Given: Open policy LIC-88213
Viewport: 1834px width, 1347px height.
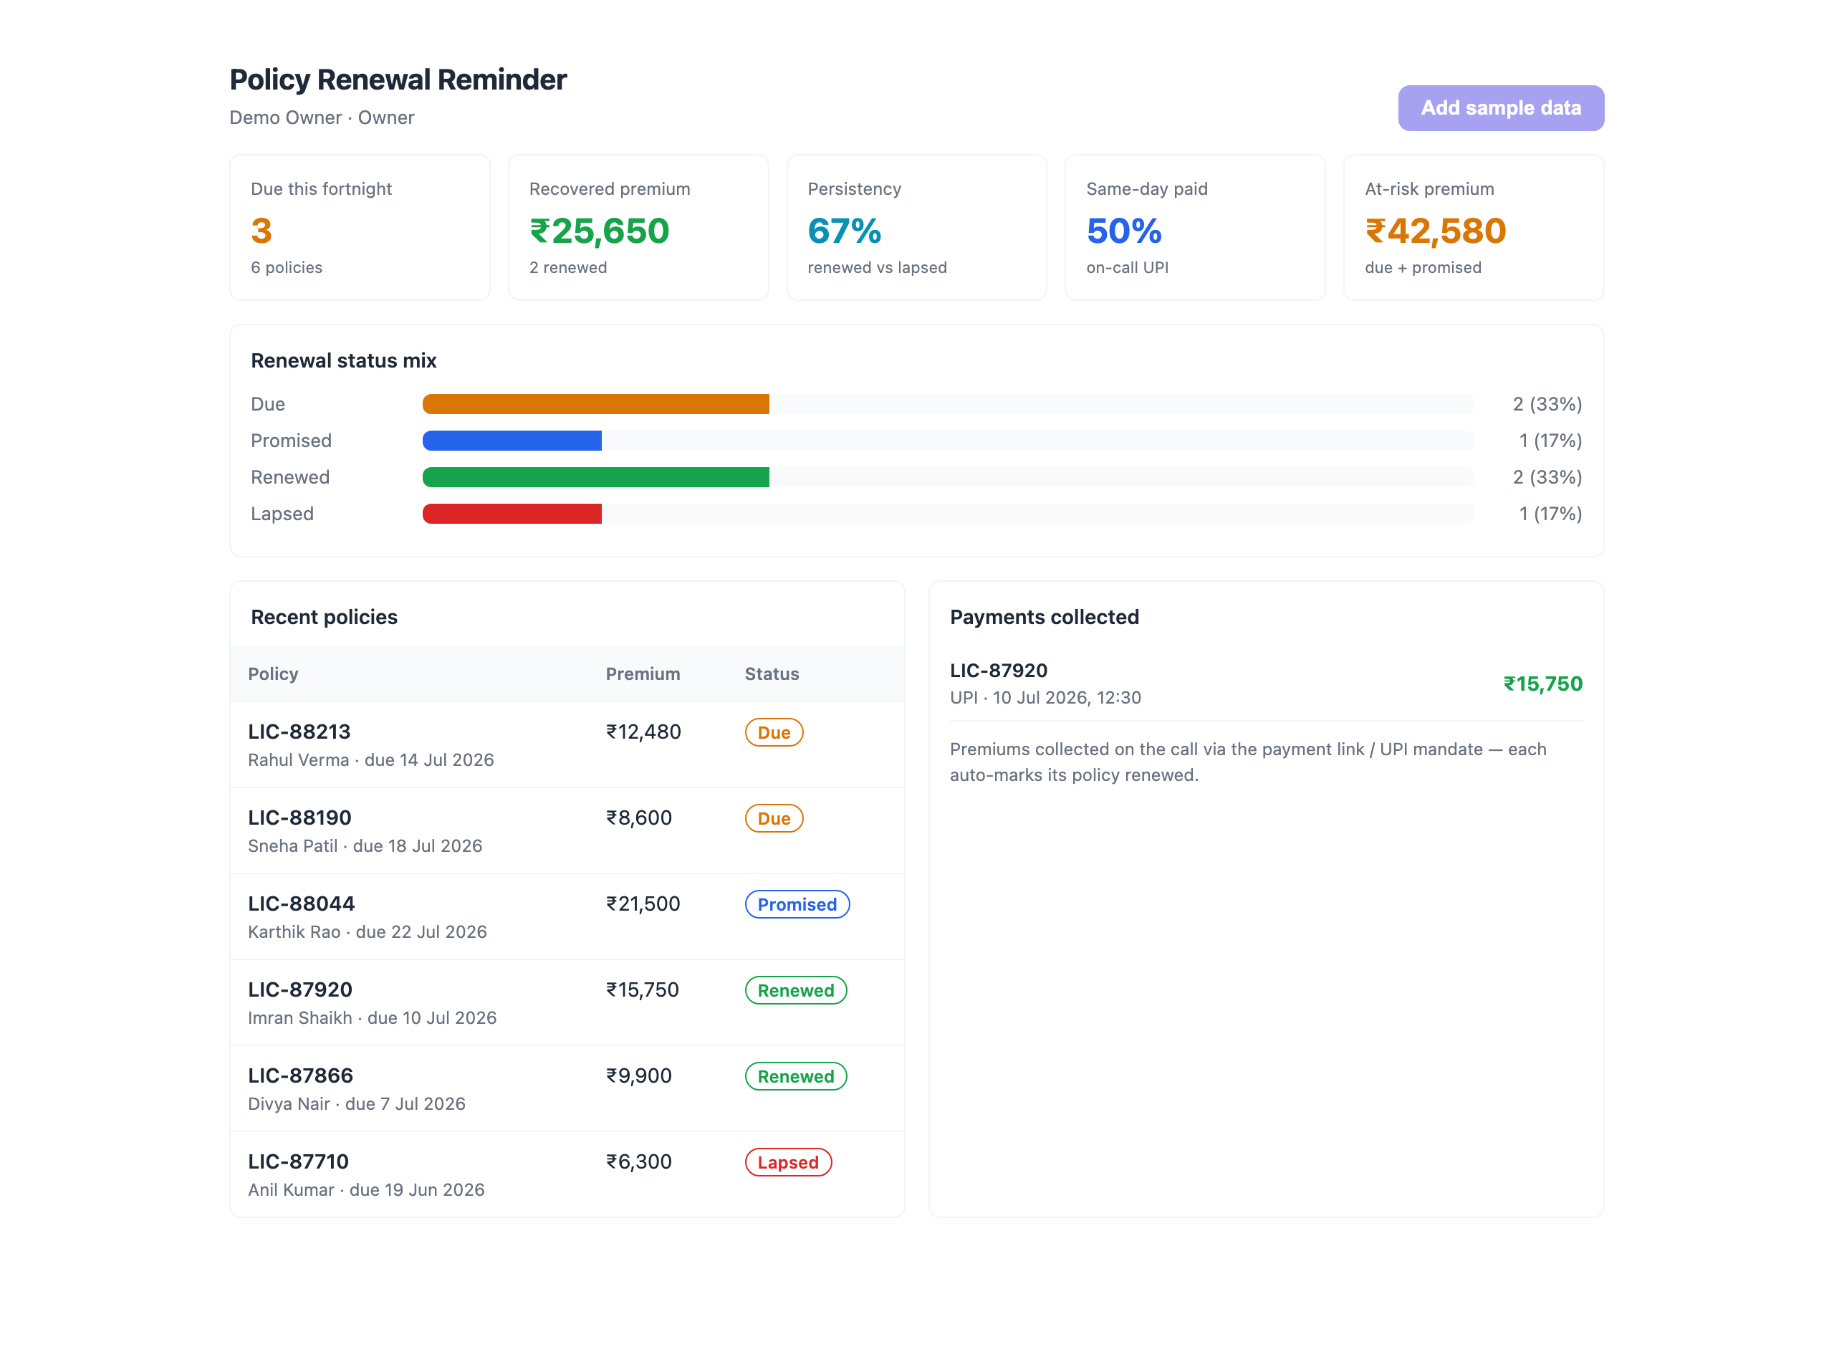Looking at the screenshot, I should pyautogui.click(x=299, y=732).
